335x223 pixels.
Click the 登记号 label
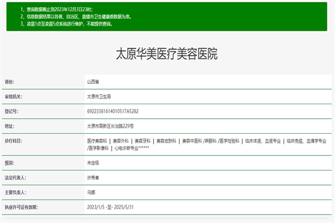12,111
